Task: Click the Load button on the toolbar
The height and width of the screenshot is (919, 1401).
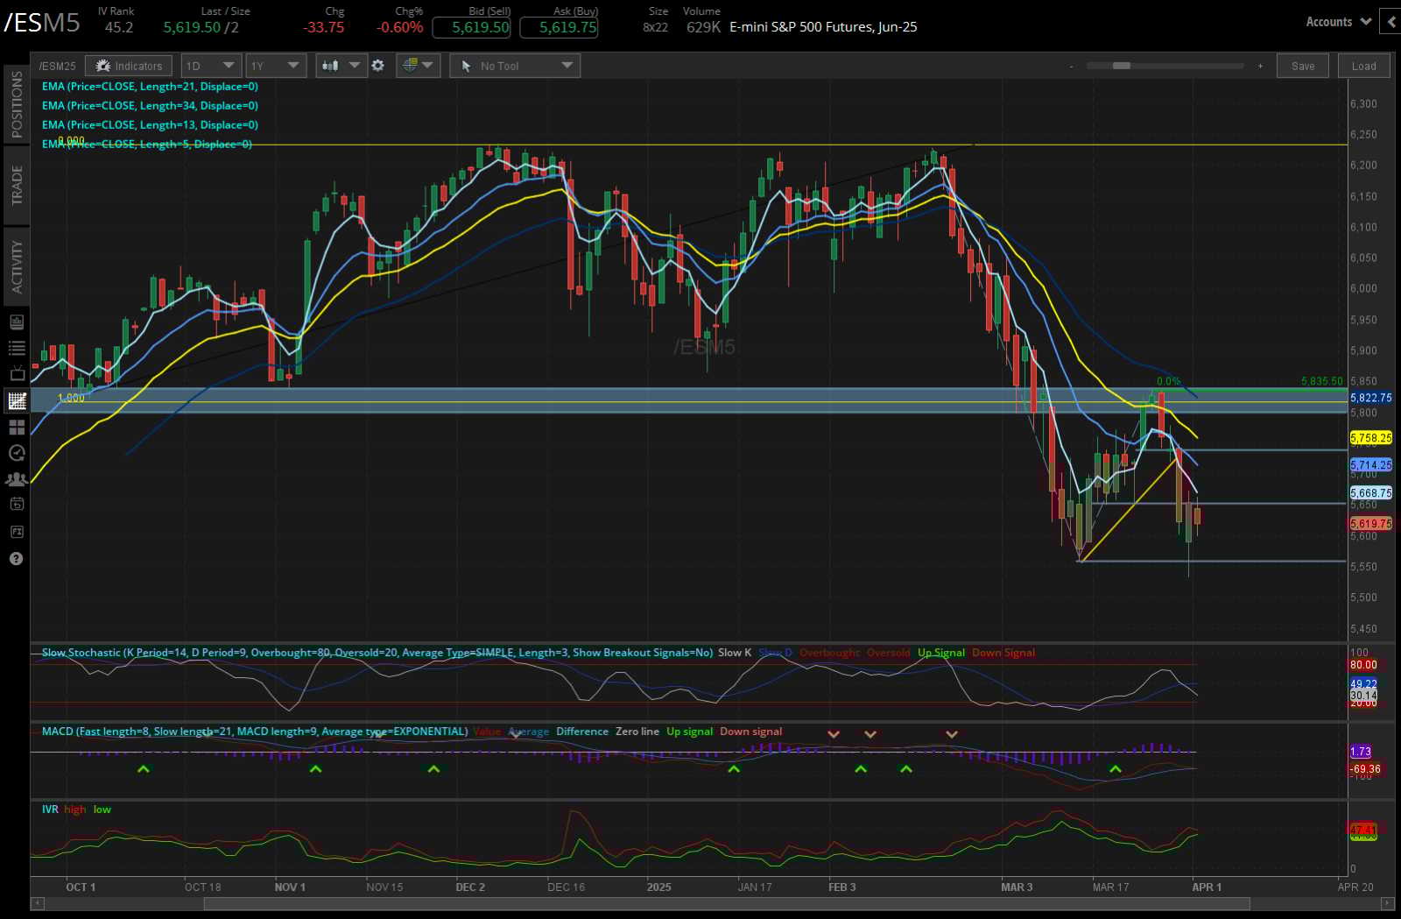Action: click(x=1363, y=66)
